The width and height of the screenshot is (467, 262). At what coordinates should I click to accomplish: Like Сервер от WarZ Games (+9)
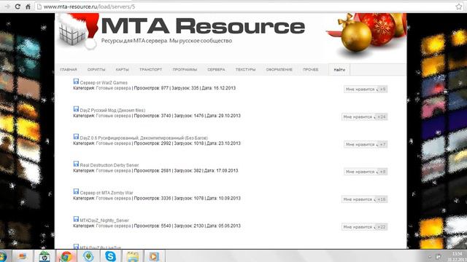(x=366, y=89)
